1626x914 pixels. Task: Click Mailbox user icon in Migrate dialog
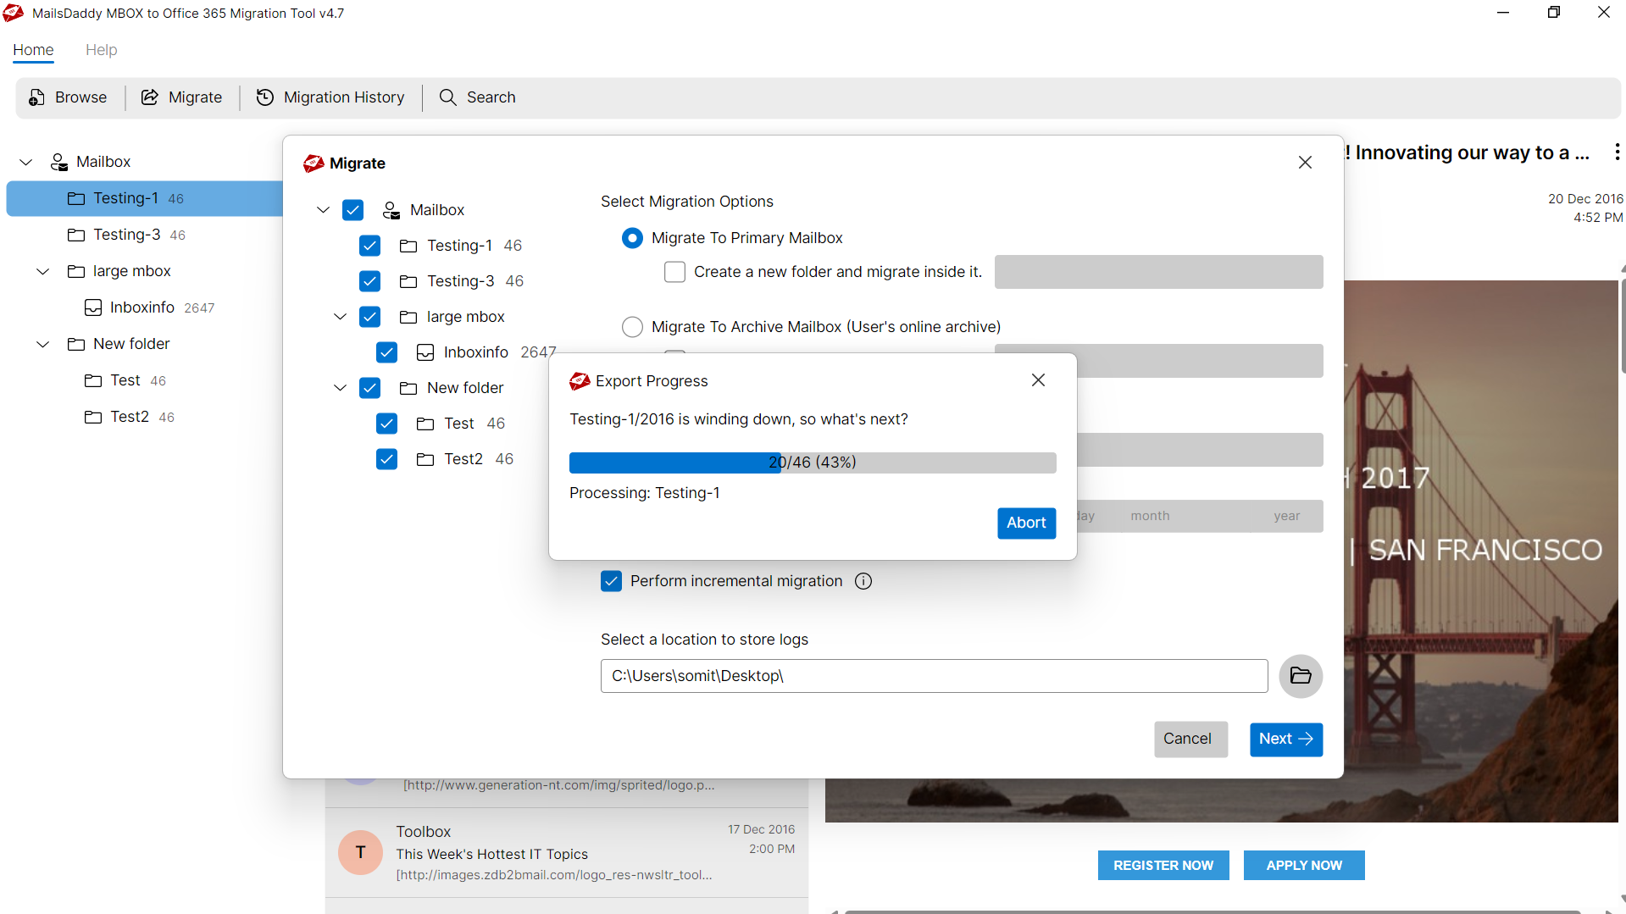[391, 210]
